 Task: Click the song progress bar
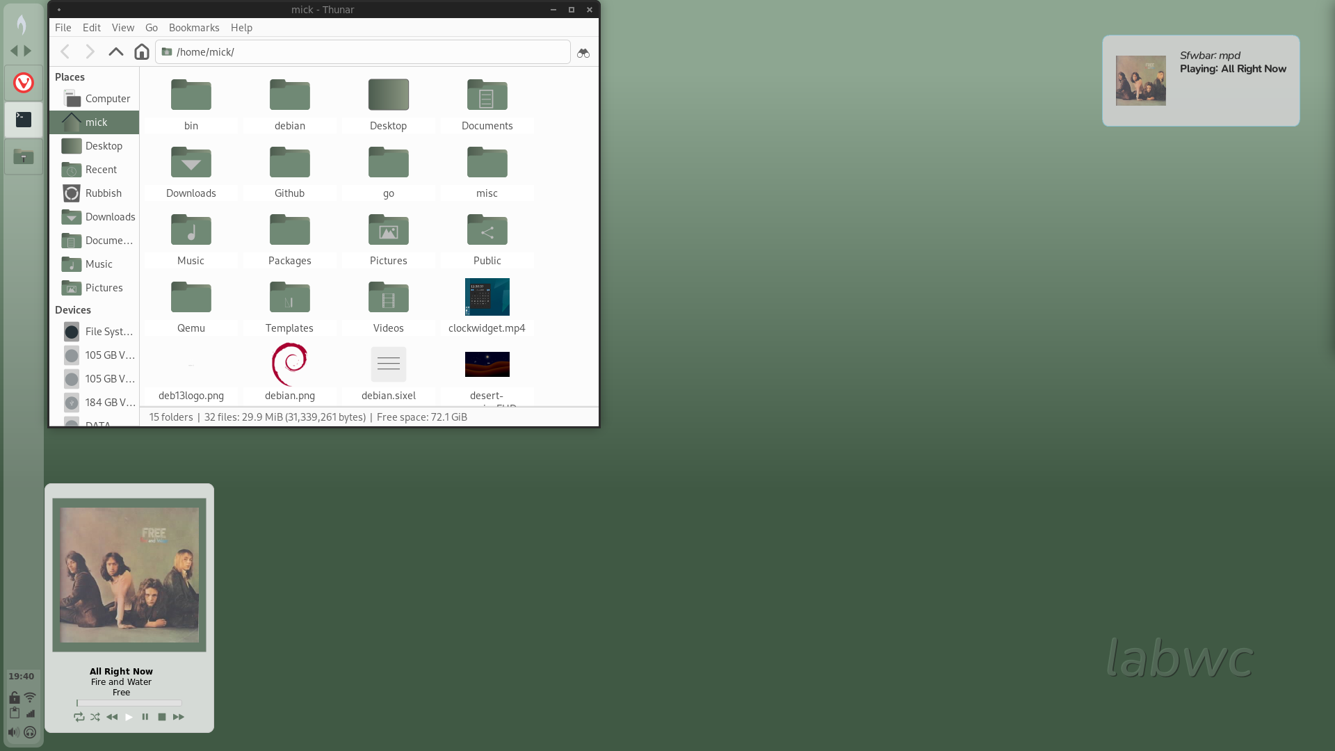tap(129, 703)
